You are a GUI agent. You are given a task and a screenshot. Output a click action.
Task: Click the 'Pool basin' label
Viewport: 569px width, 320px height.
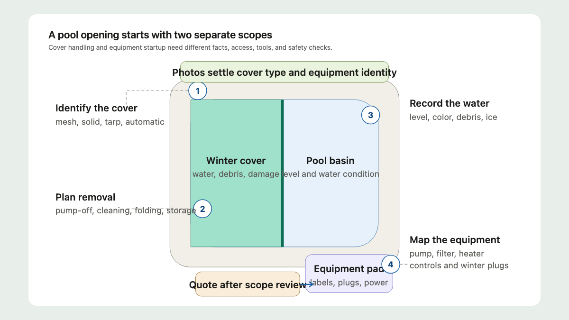(330, 161)
